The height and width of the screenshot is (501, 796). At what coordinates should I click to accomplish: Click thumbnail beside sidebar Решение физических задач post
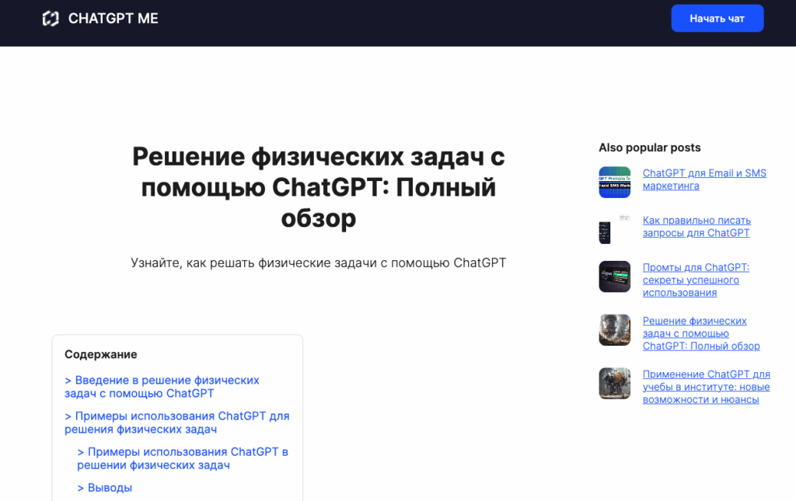pyautogui.click(x=614, y=329)
